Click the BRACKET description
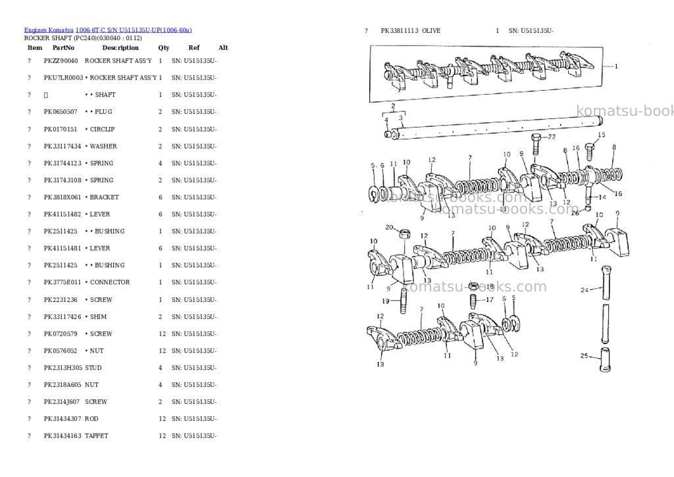Screen dimensions: 674x477 [102, 197]
